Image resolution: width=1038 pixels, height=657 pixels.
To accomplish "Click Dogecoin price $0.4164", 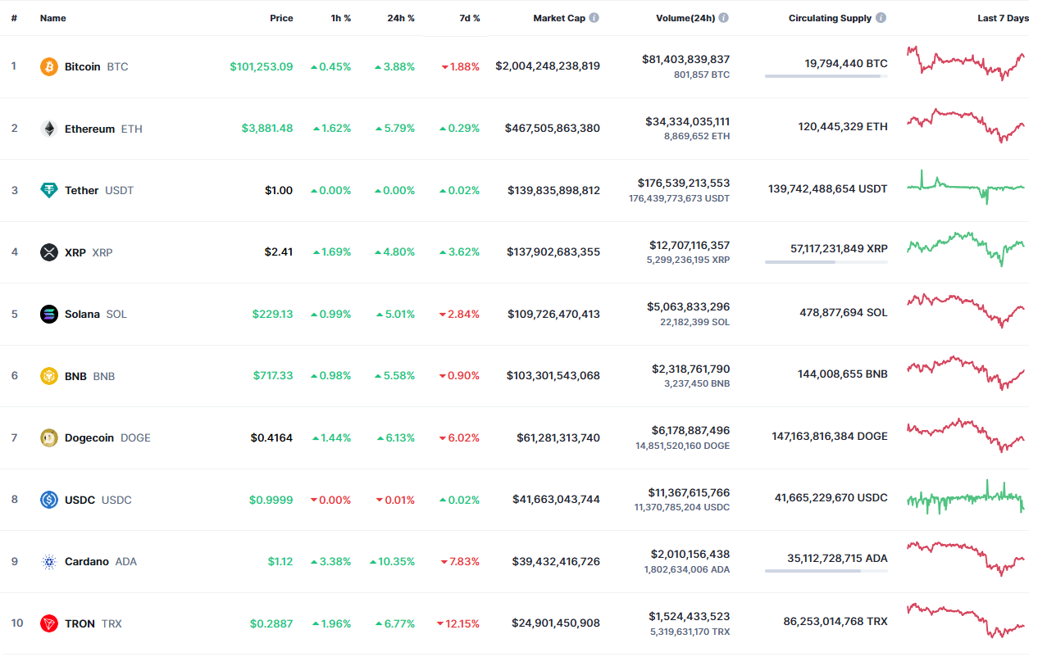I will pos(271,437).
